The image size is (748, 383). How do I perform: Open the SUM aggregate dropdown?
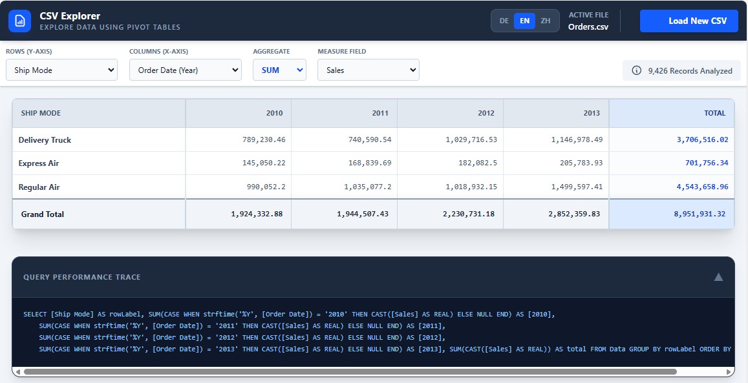[x=279, y=70]
